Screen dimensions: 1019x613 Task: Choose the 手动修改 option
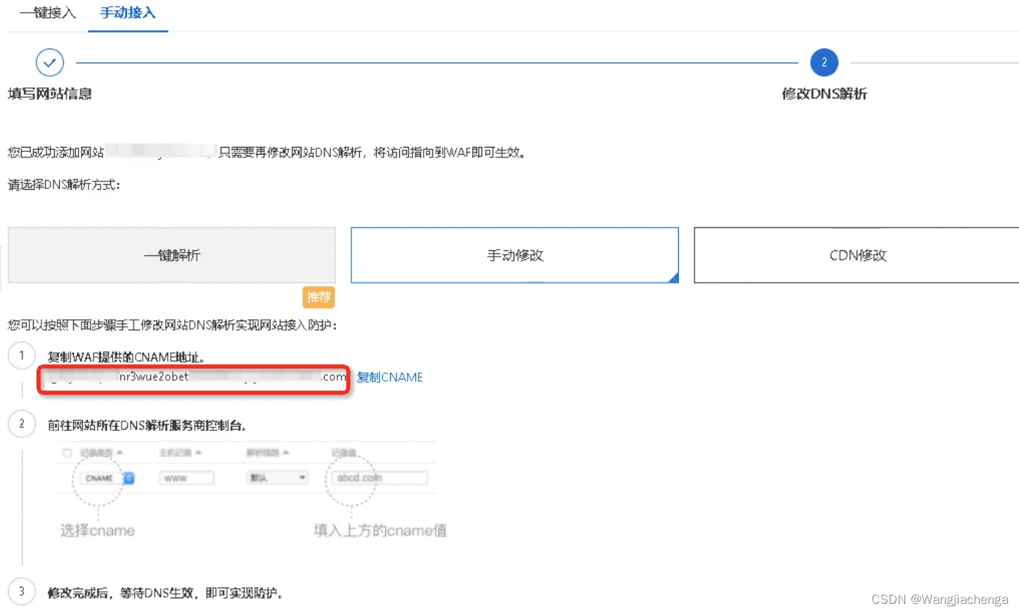tap(515, 255)
